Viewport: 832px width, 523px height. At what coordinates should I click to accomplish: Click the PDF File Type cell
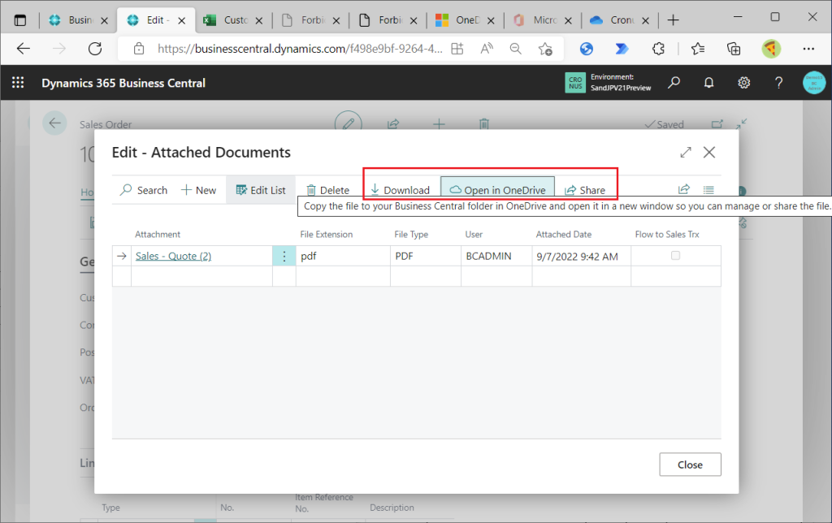click(x=426, y=256)
